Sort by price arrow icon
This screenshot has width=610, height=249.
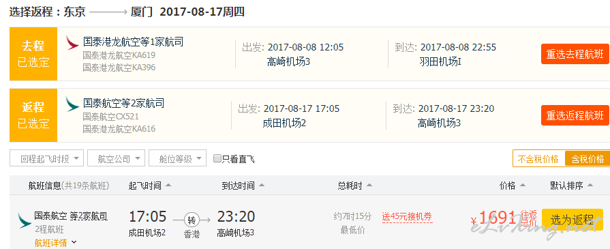(523, 186)
